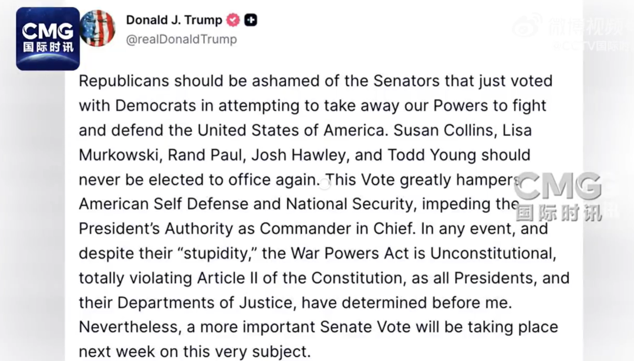Open the Donald J. Trump display name
Screen dimensions: 634x361
pyautogui.click(x=174, y=20)
